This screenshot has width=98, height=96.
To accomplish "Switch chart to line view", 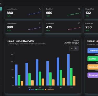I will (76, 48).
